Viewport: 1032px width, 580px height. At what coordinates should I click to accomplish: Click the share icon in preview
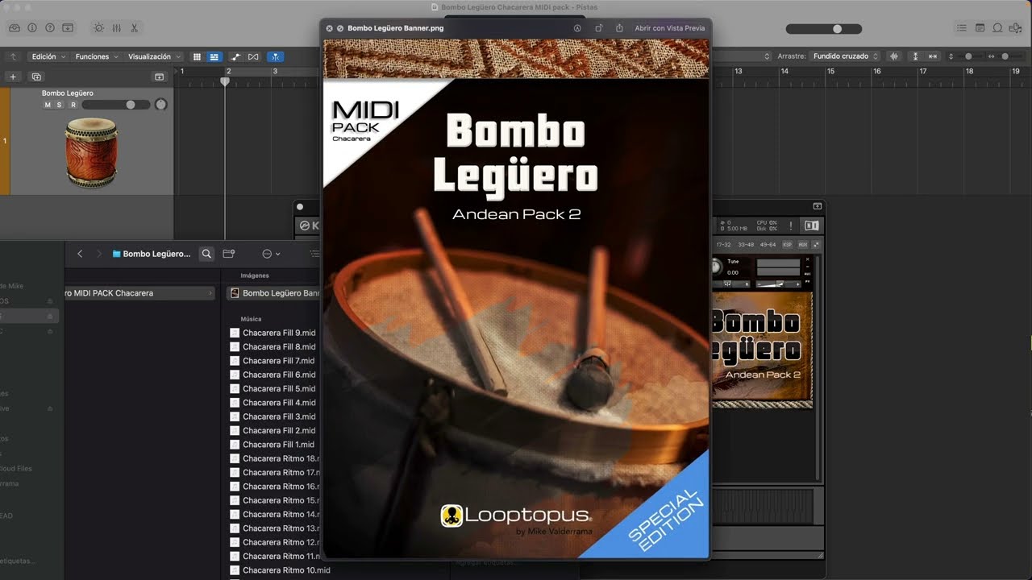619,28
